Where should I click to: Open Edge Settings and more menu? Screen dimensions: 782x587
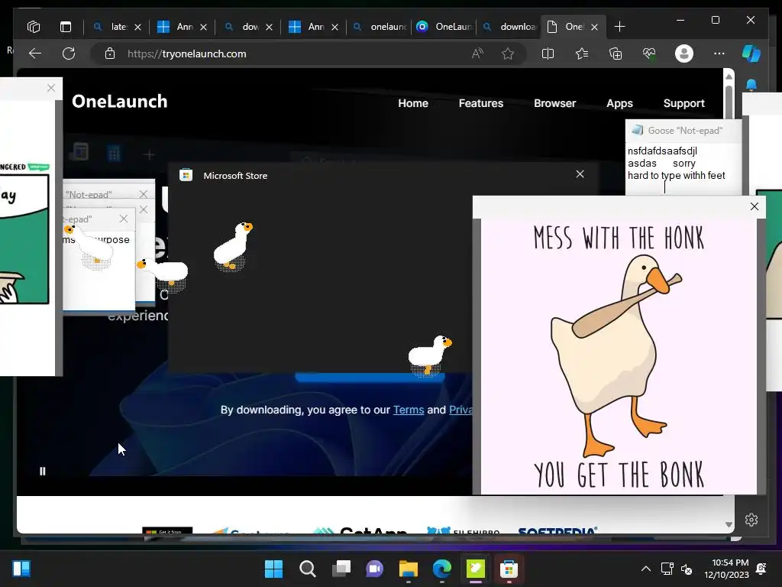pos(719,54)
